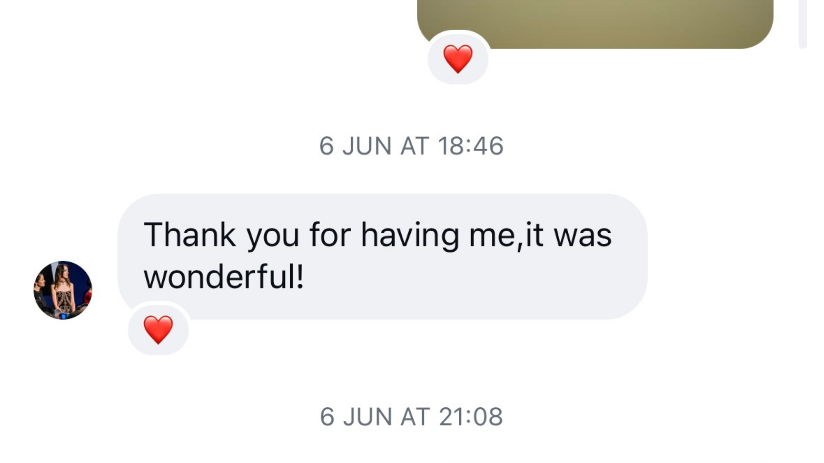Open the sender's profile picture
The width and height of the screenshot is (824, 463).
(63, 290)
